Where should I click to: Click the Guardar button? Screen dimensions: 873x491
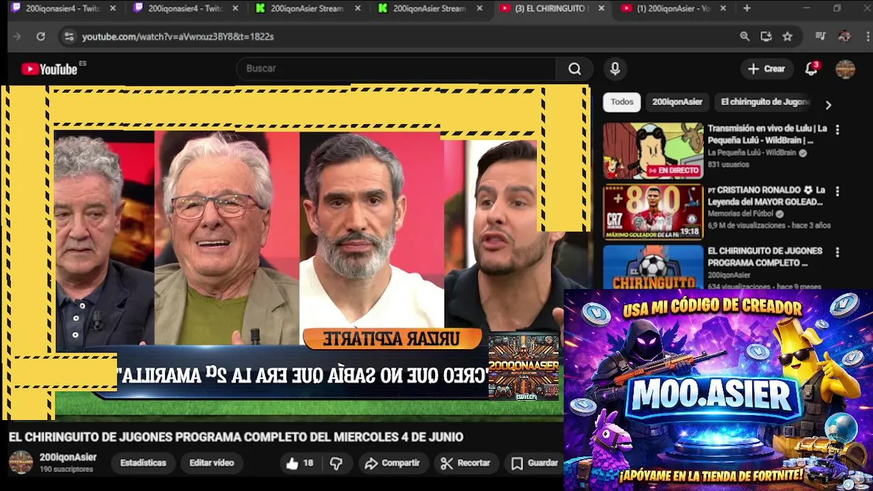(x=535, y=463)
